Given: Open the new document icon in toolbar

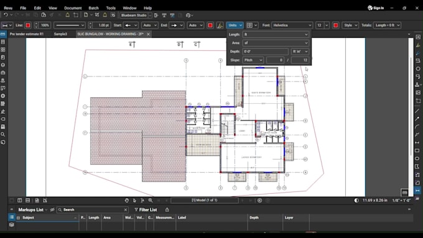Looking at the screenshot, I should coord(85,15).
